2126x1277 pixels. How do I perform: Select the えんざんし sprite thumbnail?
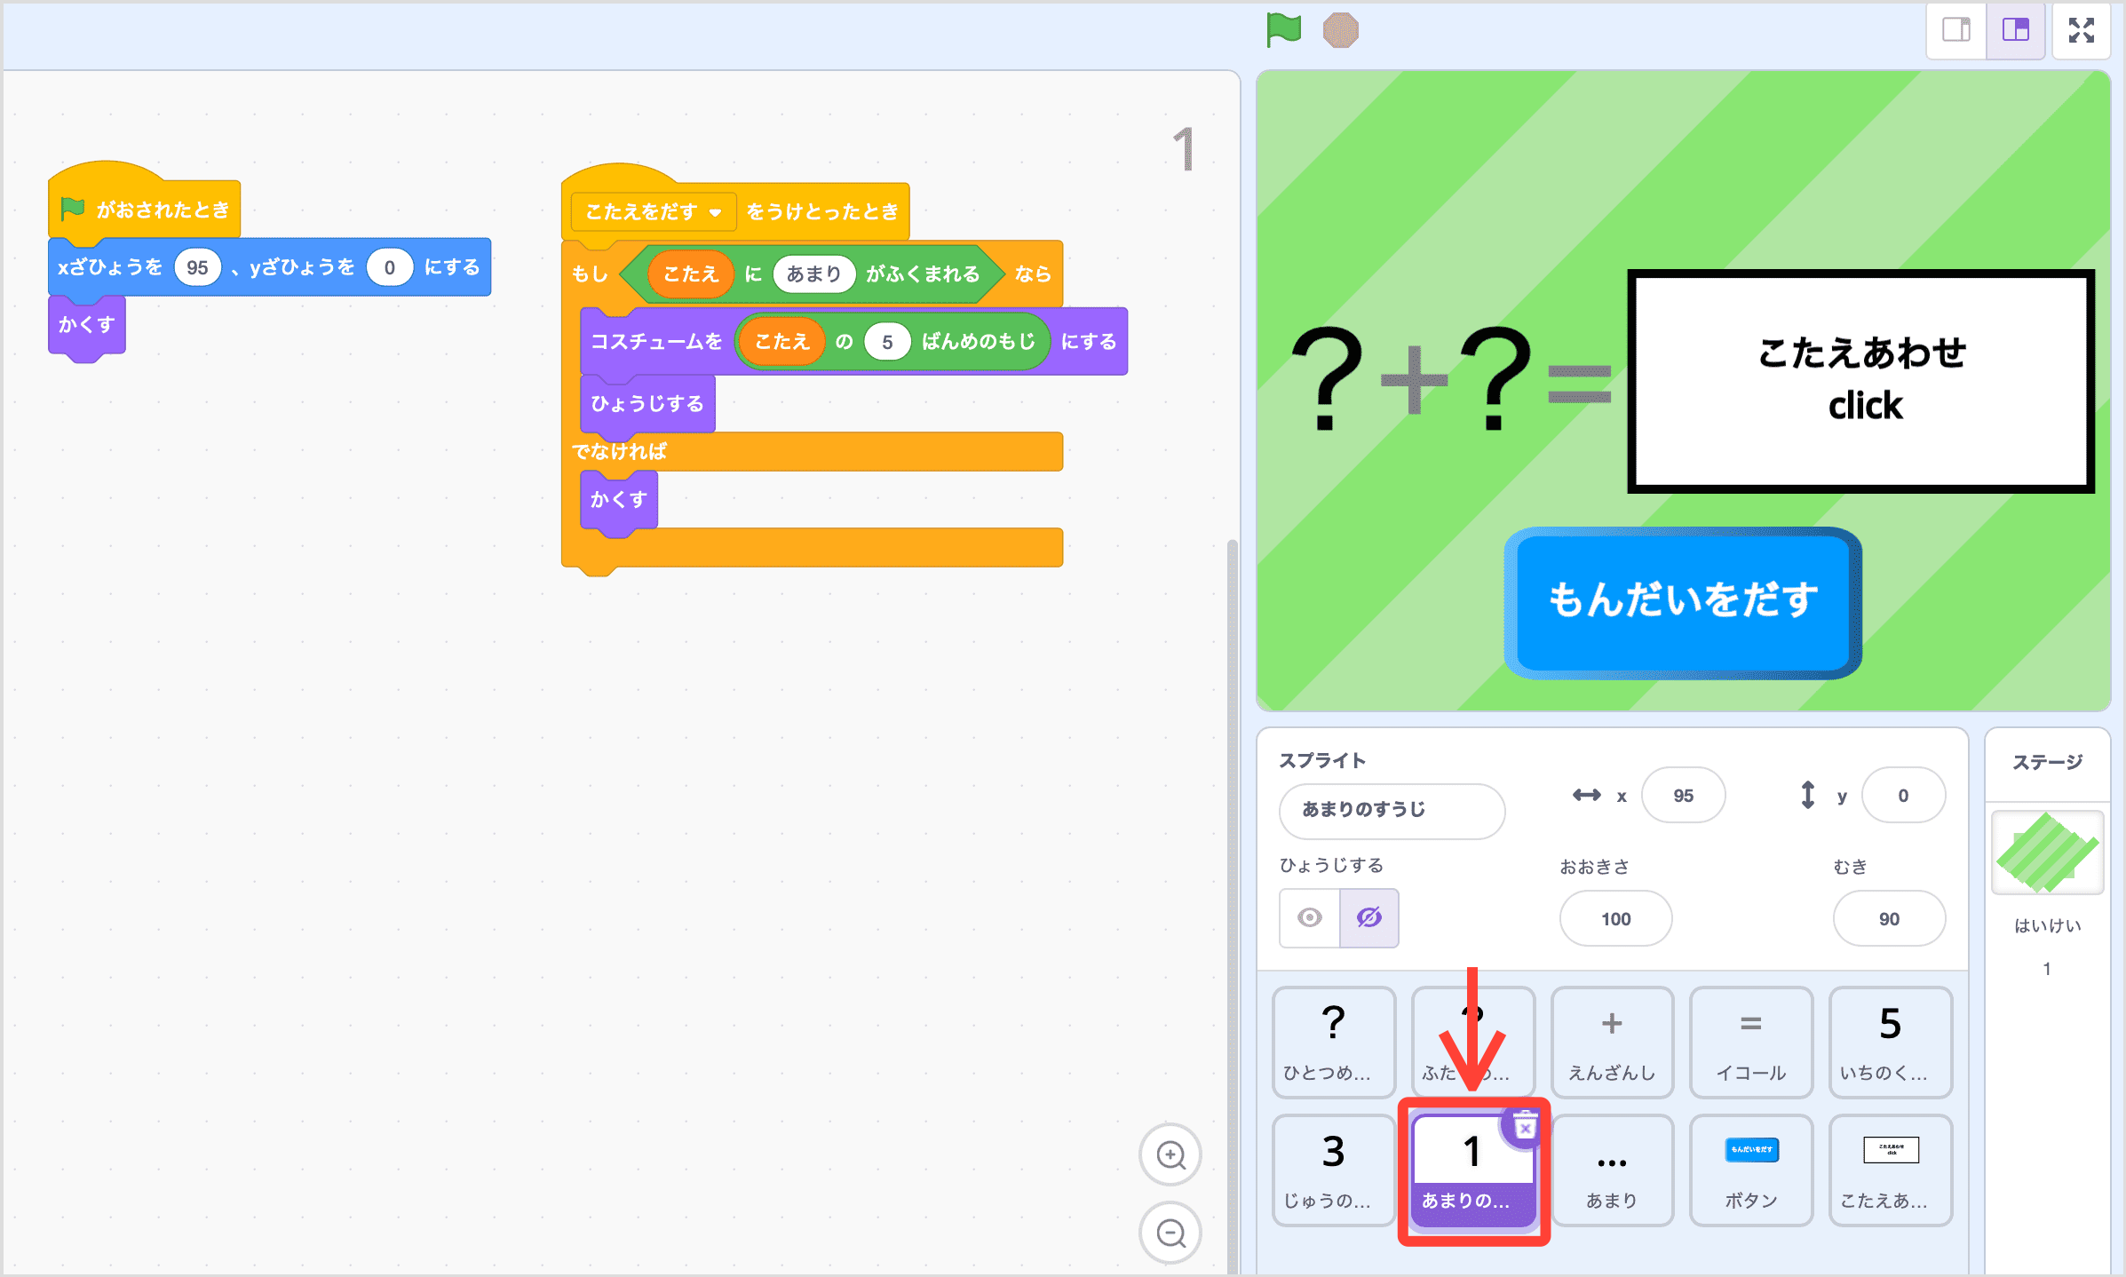coord(1611,1043)
